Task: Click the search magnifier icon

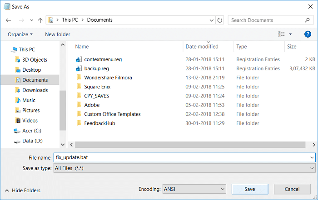Action: point(308,20)
